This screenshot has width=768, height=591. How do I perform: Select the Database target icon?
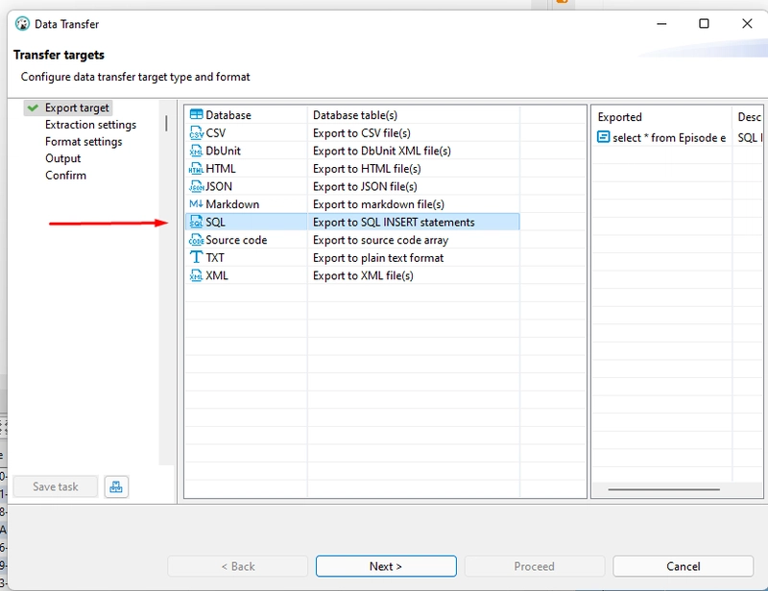197,115
